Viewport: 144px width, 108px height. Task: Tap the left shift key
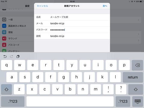coord(7,89)
